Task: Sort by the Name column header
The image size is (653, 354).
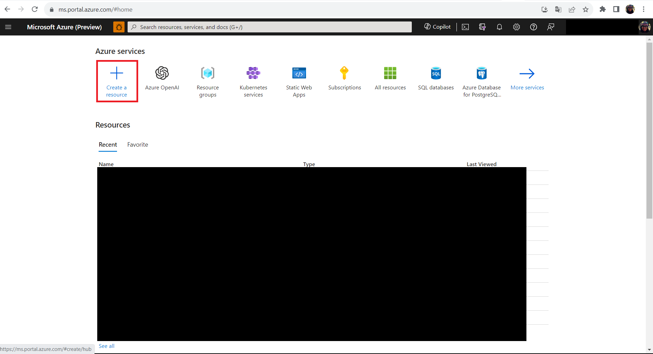Action: click(x=106, y=164)
